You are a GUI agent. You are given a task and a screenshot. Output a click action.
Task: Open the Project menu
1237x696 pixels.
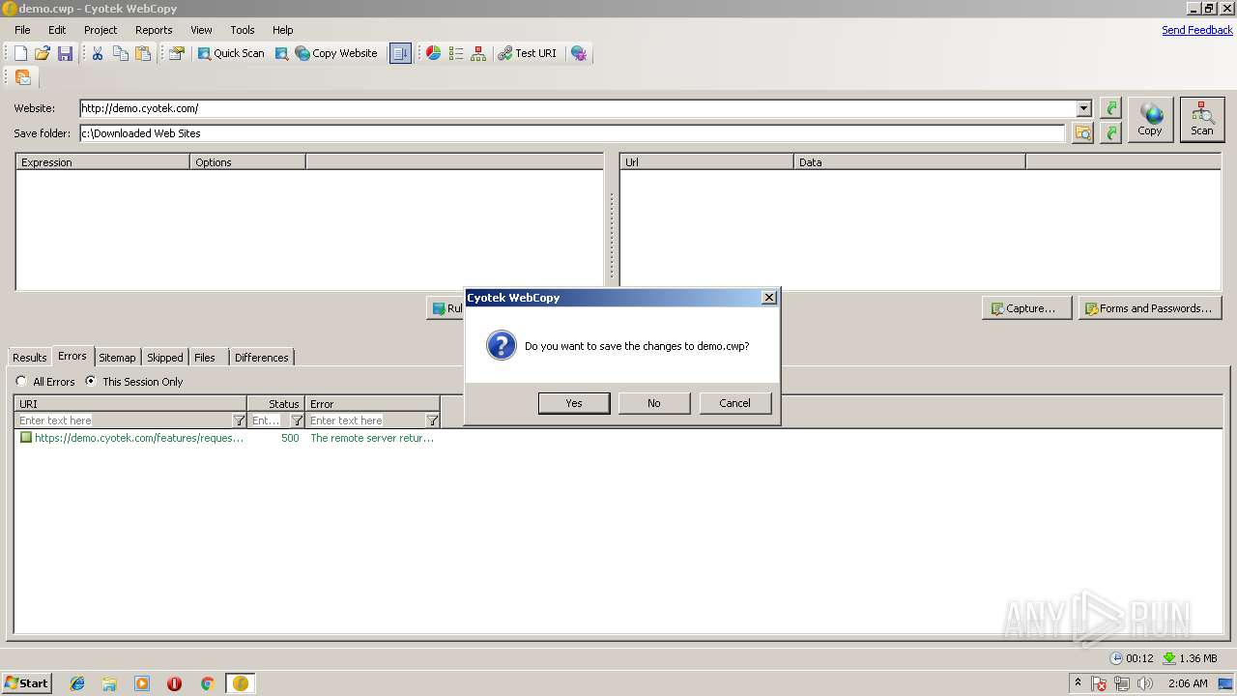click(101, 30)
